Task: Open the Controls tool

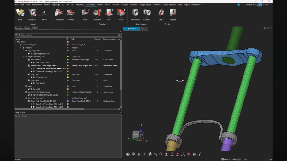Action: pyautogui.click(x=71, y=14)
